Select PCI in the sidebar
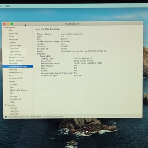This screenshot has width=148, height=148. click(11, 75)
